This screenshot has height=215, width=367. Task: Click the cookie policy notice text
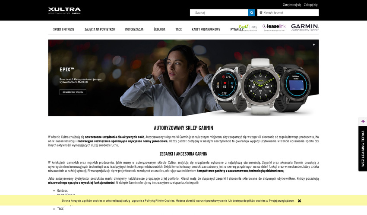pyautogui.click(x=178, y=201)
